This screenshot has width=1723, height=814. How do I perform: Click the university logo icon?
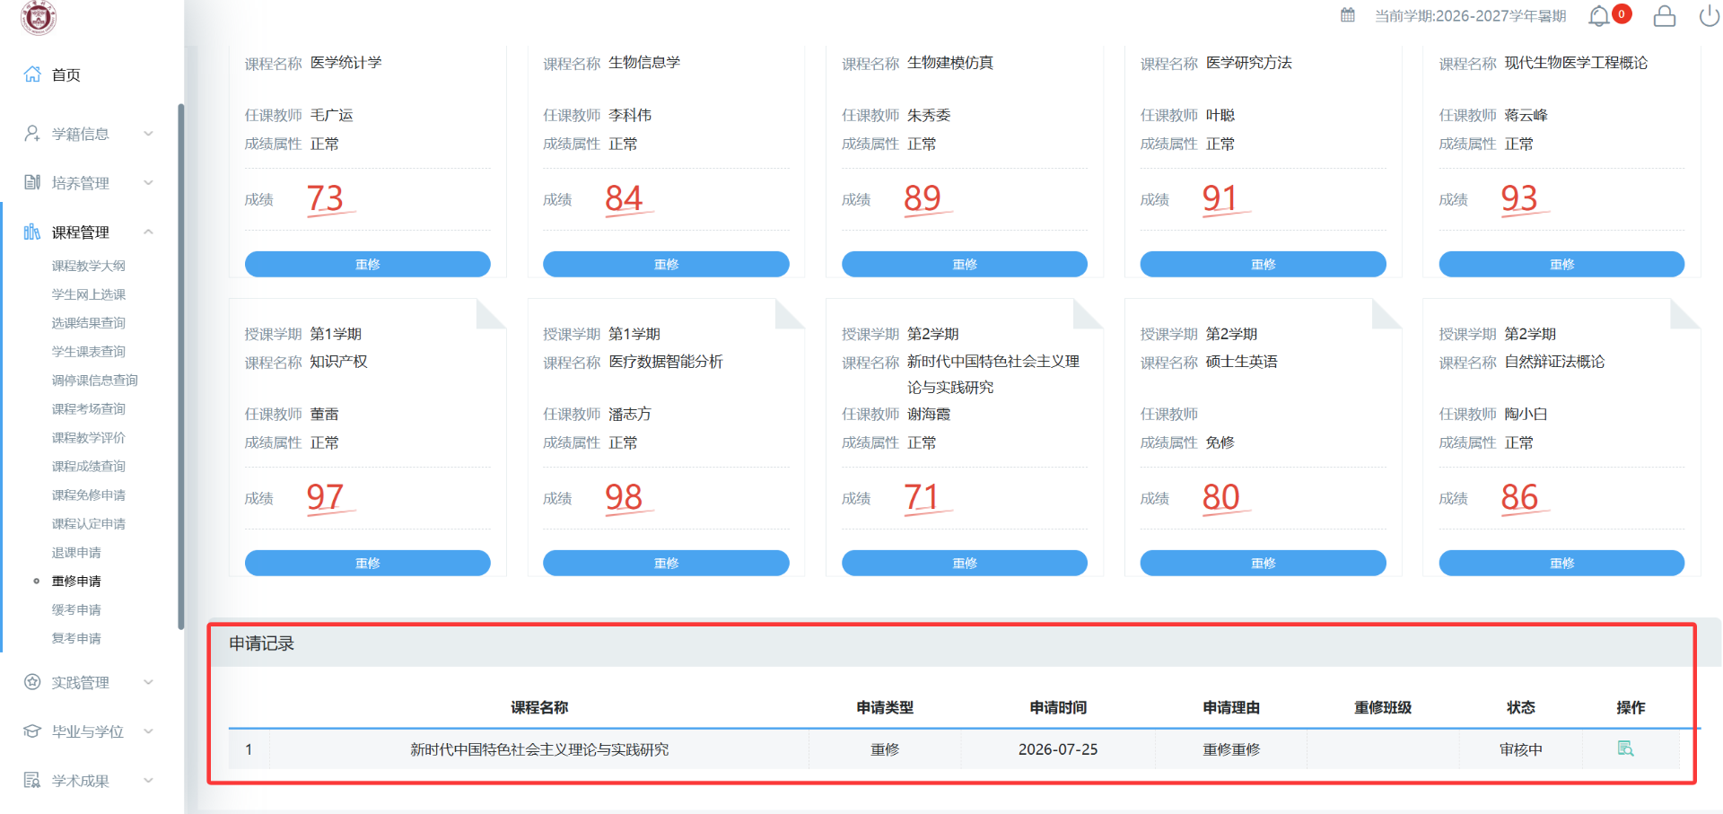click(x=38, y=16)
